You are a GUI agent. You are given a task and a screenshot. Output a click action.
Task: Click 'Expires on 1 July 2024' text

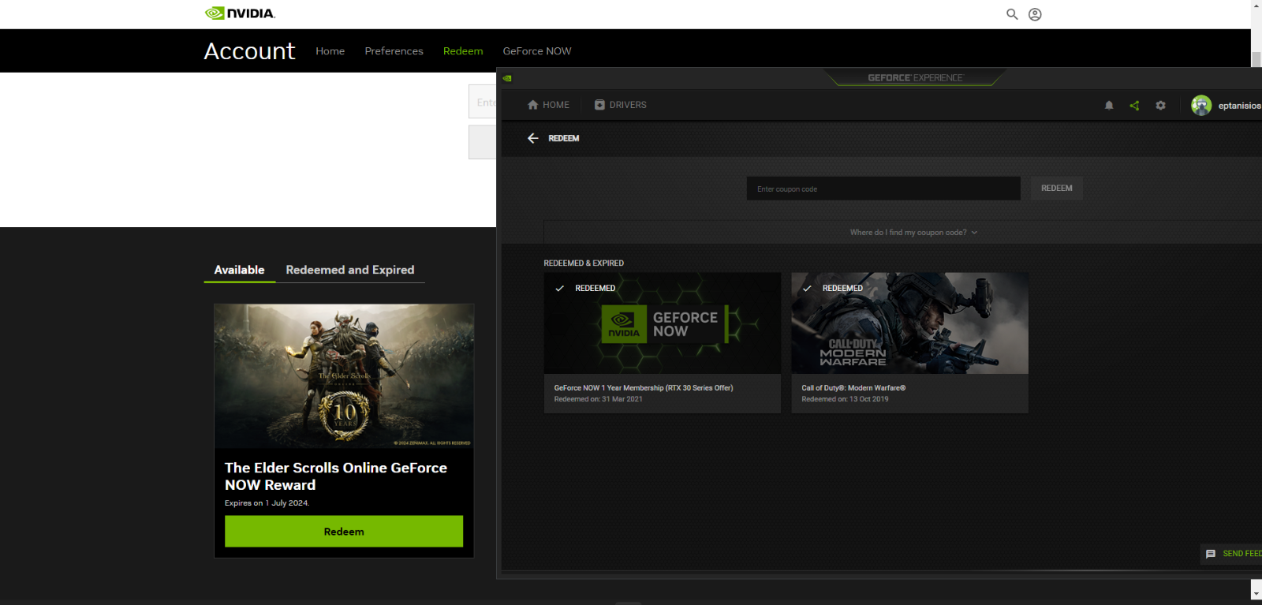tap(267, 503)
